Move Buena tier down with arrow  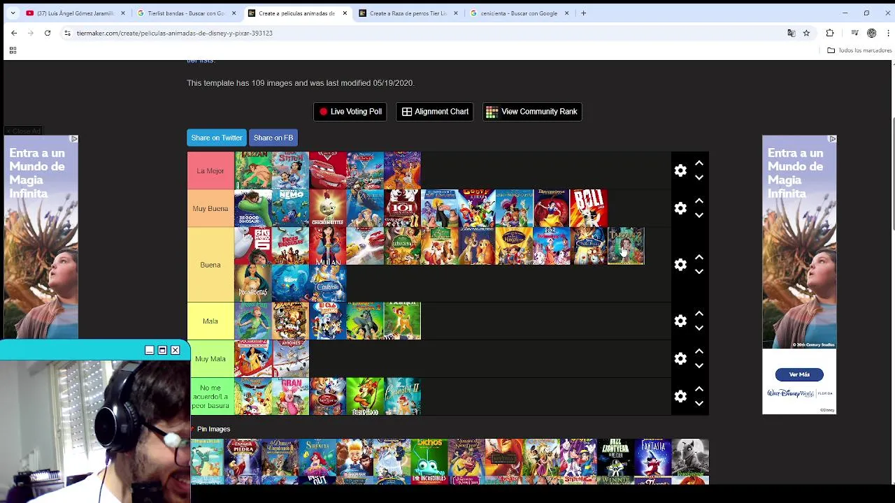tap(699, 272)
